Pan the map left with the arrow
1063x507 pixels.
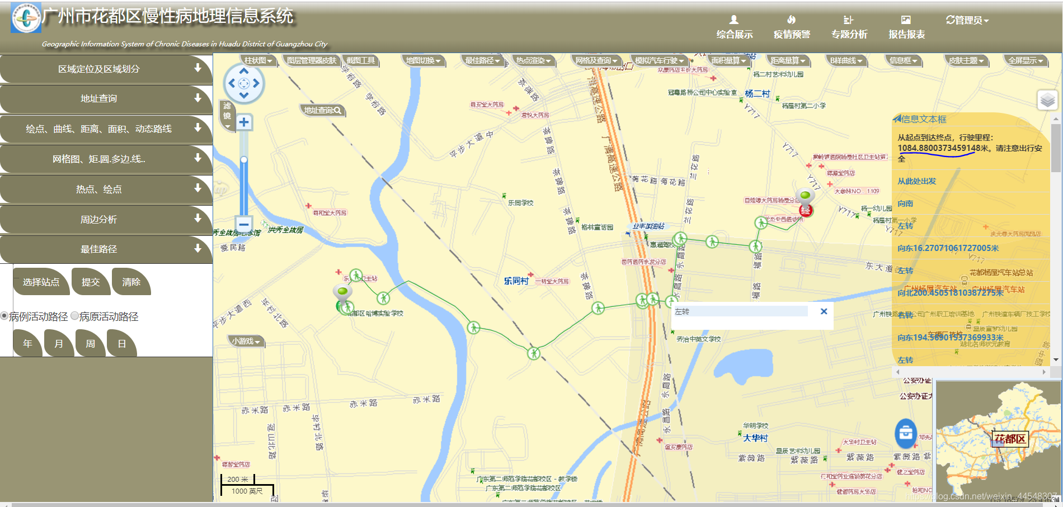(x=231, y=83)
